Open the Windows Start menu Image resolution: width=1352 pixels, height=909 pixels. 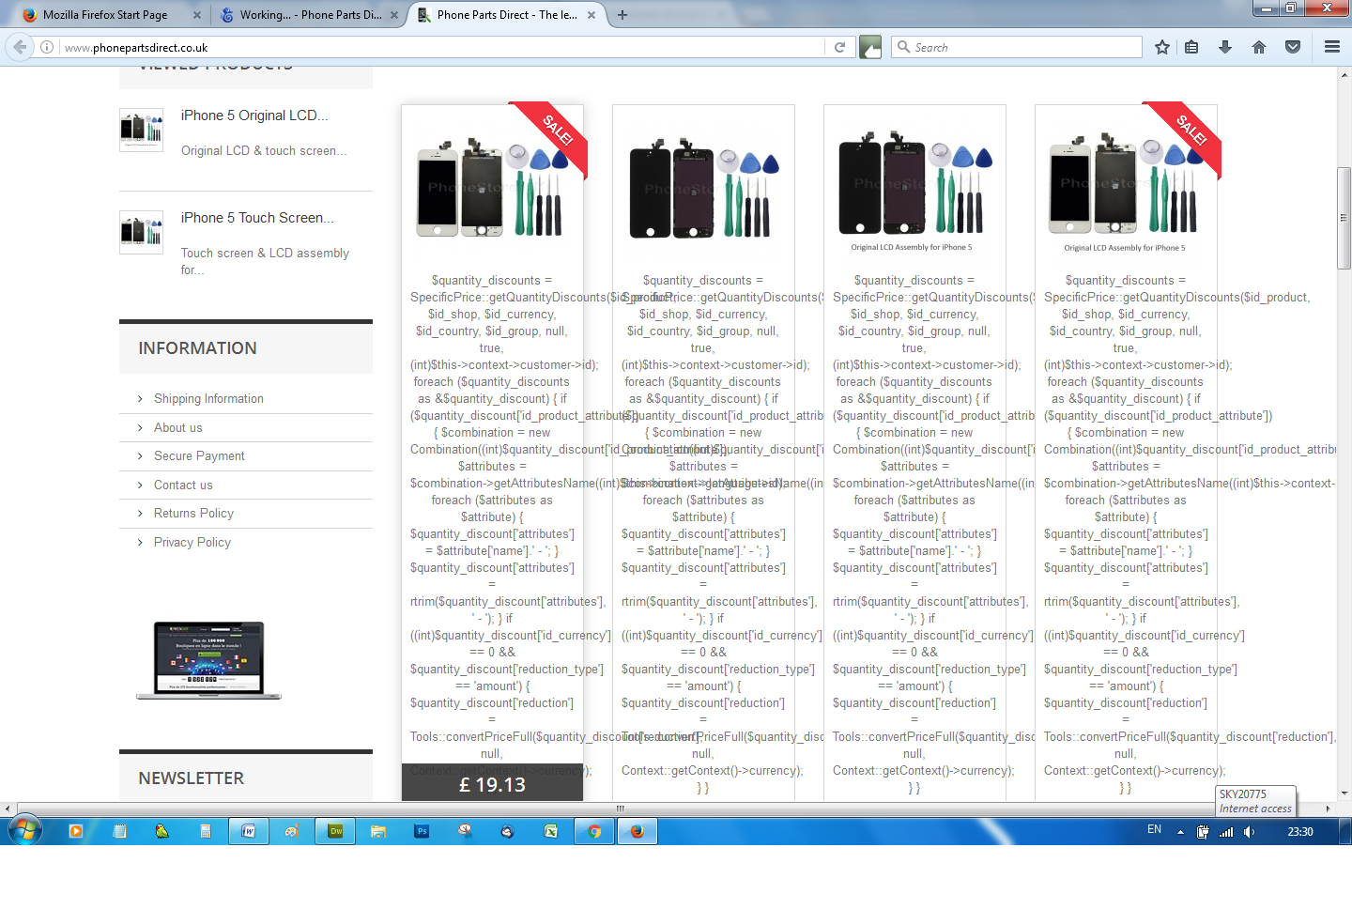(24, 831)
